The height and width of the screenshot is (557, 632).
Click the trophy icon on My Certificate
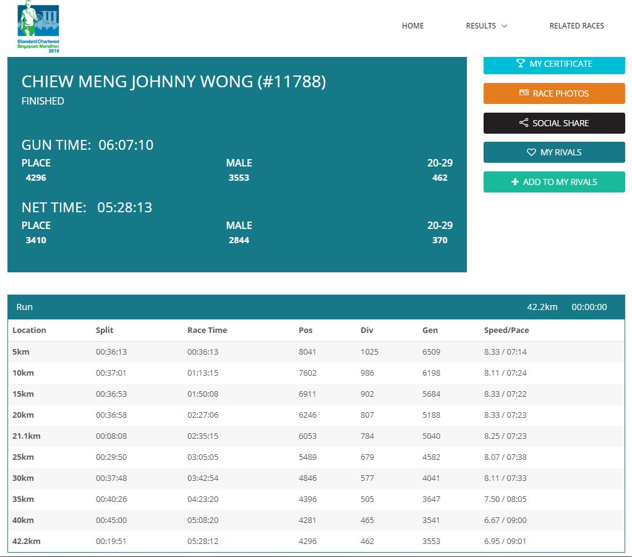point(520,63)
